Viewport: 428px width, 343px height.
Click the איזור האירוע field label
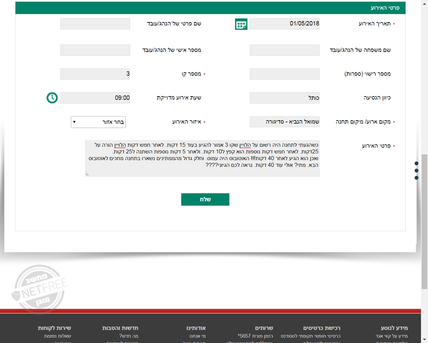point(187,122)
